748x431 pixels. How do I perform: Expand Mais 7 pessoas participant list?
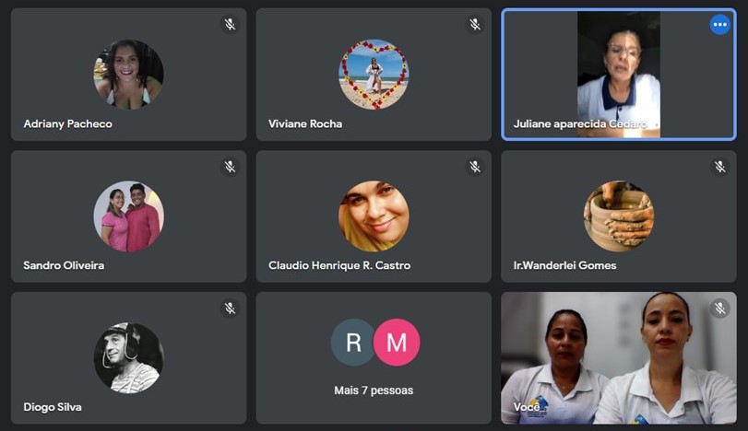pyautogui.click(x=374, y=390)
